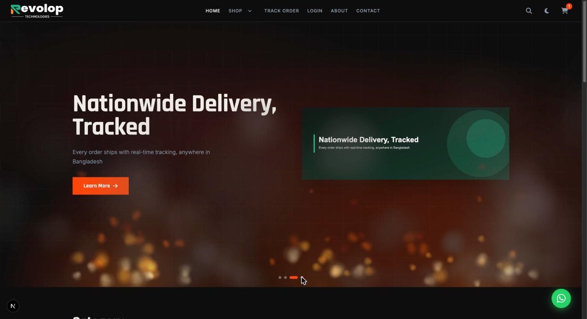Open WhatsApp chat floating button
The width and height of the screenshot is (587, 319).
561,298
